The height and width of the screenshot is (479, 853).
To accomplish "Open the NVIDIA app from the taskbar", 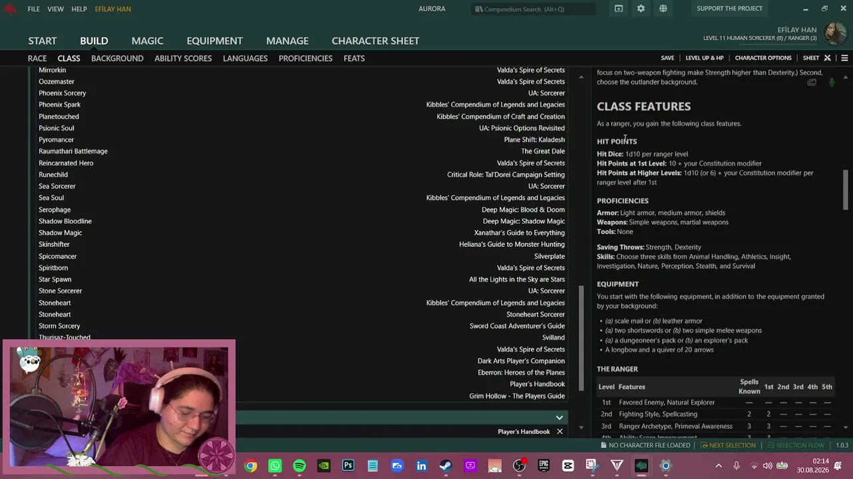I will click(x=323, y=466).
